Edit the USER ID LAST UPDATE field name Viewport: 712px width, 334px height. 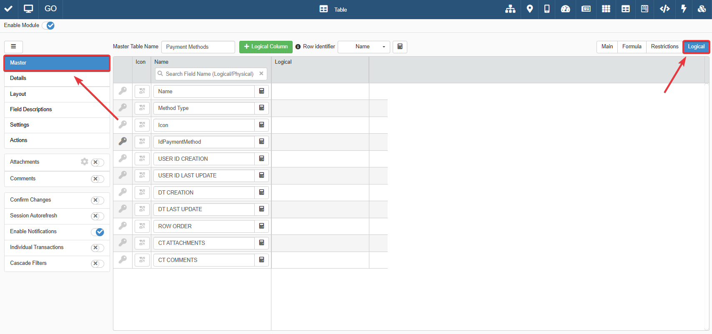point(204,175)
